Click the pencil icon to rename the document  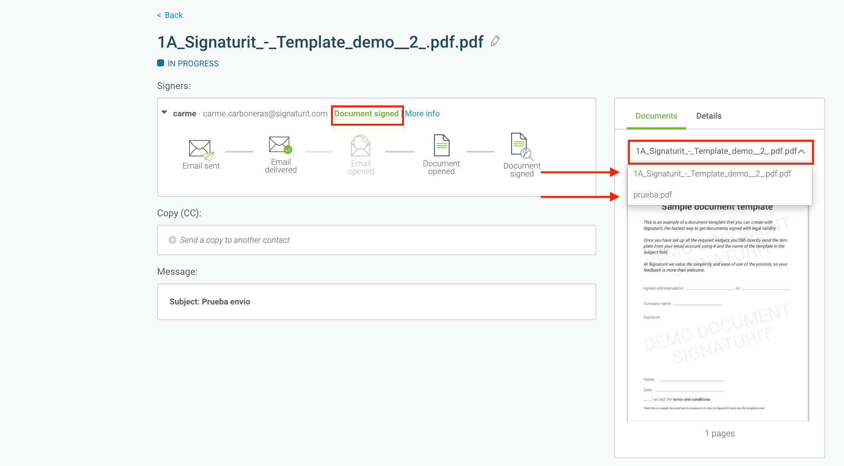click(x=495, y=41)
